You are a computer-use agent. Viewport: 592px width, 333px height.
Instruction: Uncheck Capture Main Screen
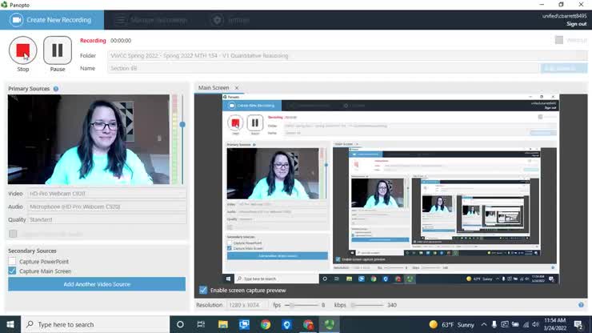13,271
